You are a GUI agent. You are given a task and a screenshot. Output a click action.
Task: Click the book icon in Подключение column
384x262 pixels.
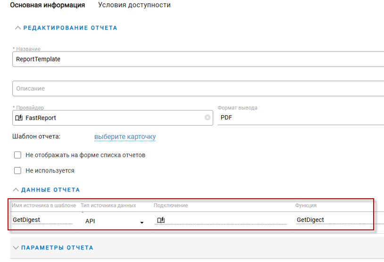(x=161, y=220)
